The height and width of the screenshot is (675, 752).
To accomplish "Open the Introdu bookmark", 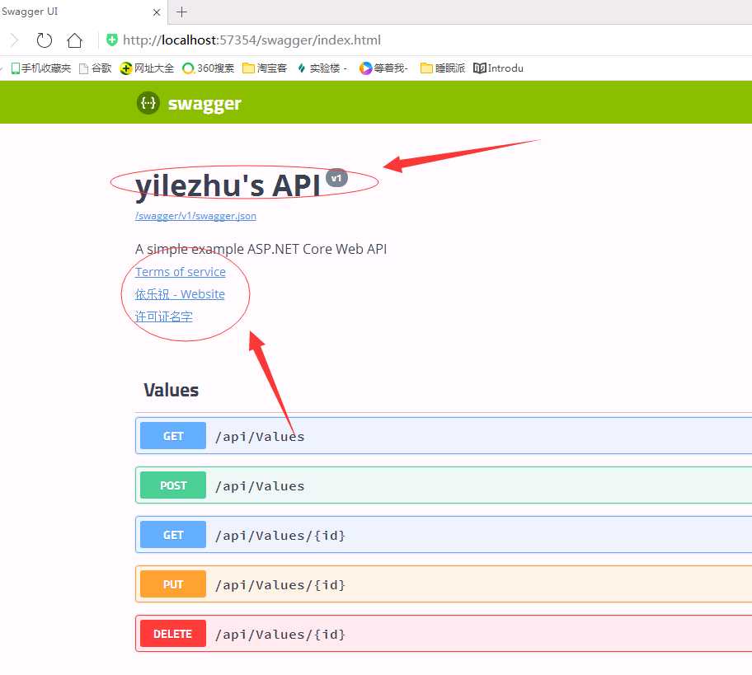I will click(498, 68).
